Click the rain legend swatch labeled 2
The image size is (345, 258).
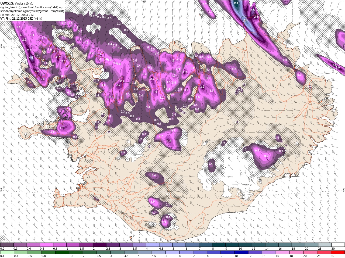point(90,252)
